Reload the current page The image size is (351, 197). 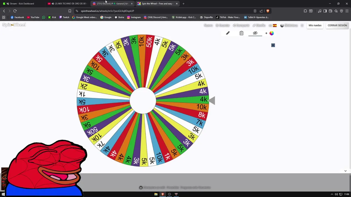click(15, 11)
